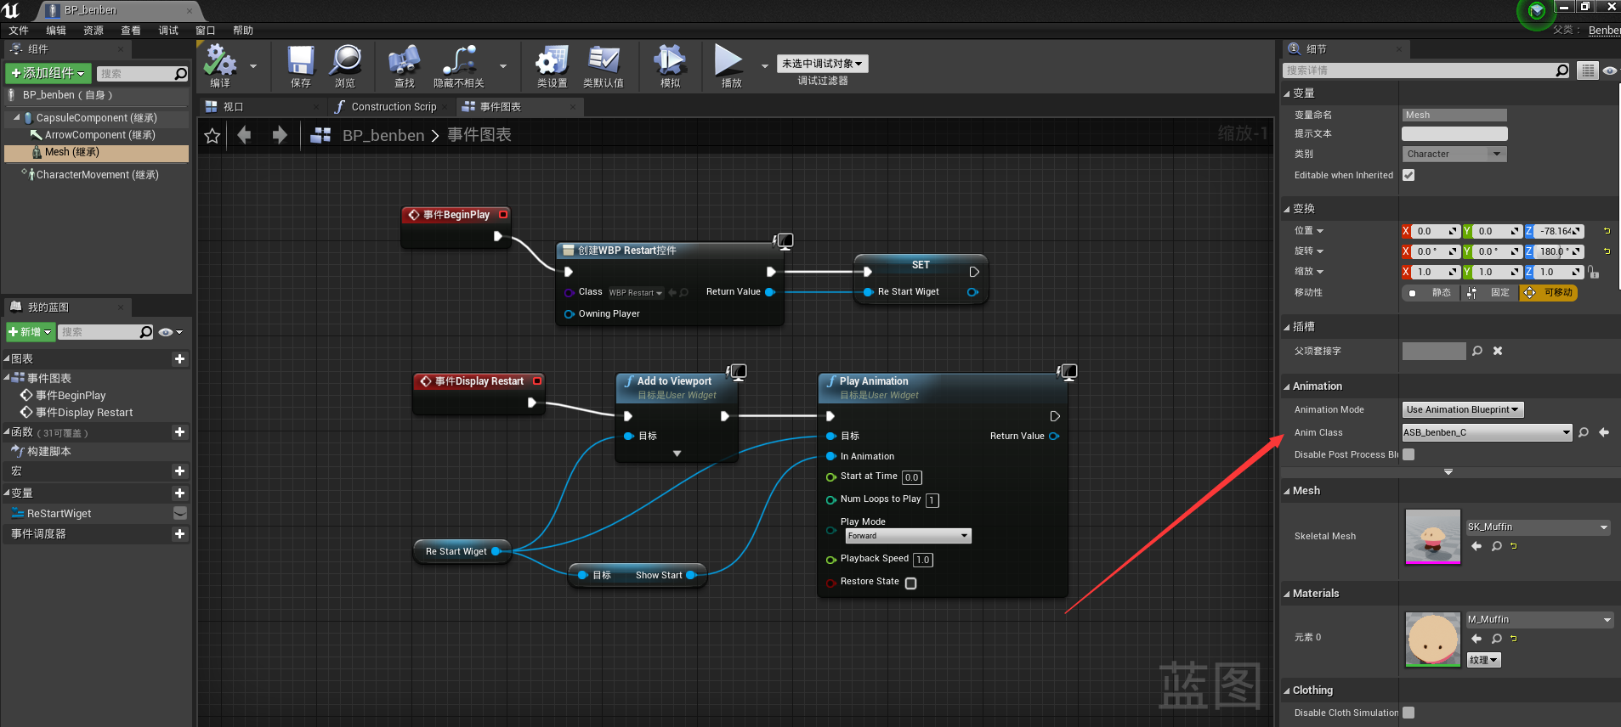This screenshot has width=1621, height=727.
Task: Launch the game with 播放 icon
Action: coord(729,66)
